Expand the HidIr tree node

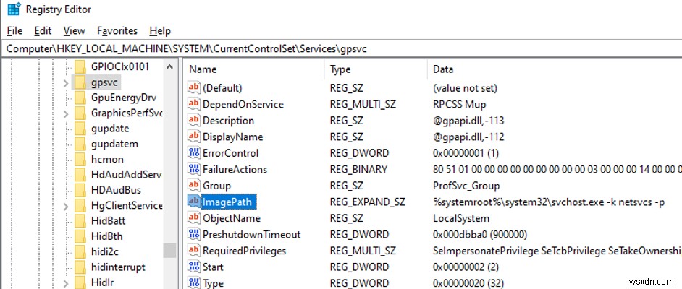66,283
